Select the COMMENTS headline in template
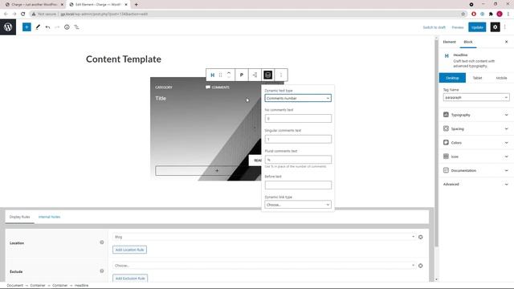The height and width of the screenshot is (289, 514). coord(218,88)
